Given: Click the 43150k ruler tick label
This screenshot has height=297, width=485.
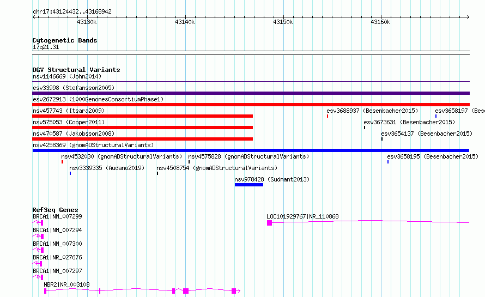Looking at the screenshot, I should click(x=283, y=22).
